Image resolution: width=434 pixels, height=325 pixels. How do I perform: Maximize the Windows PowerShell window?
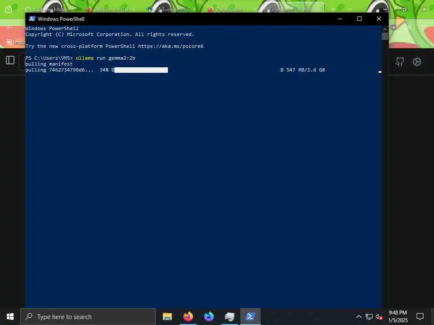359,19
